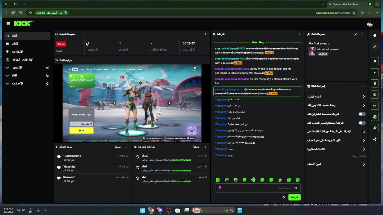The image size is (383, 215).
Task: Open the drops and rewards sidebar item
Action: pyautogui.click(x=27, y=60)
